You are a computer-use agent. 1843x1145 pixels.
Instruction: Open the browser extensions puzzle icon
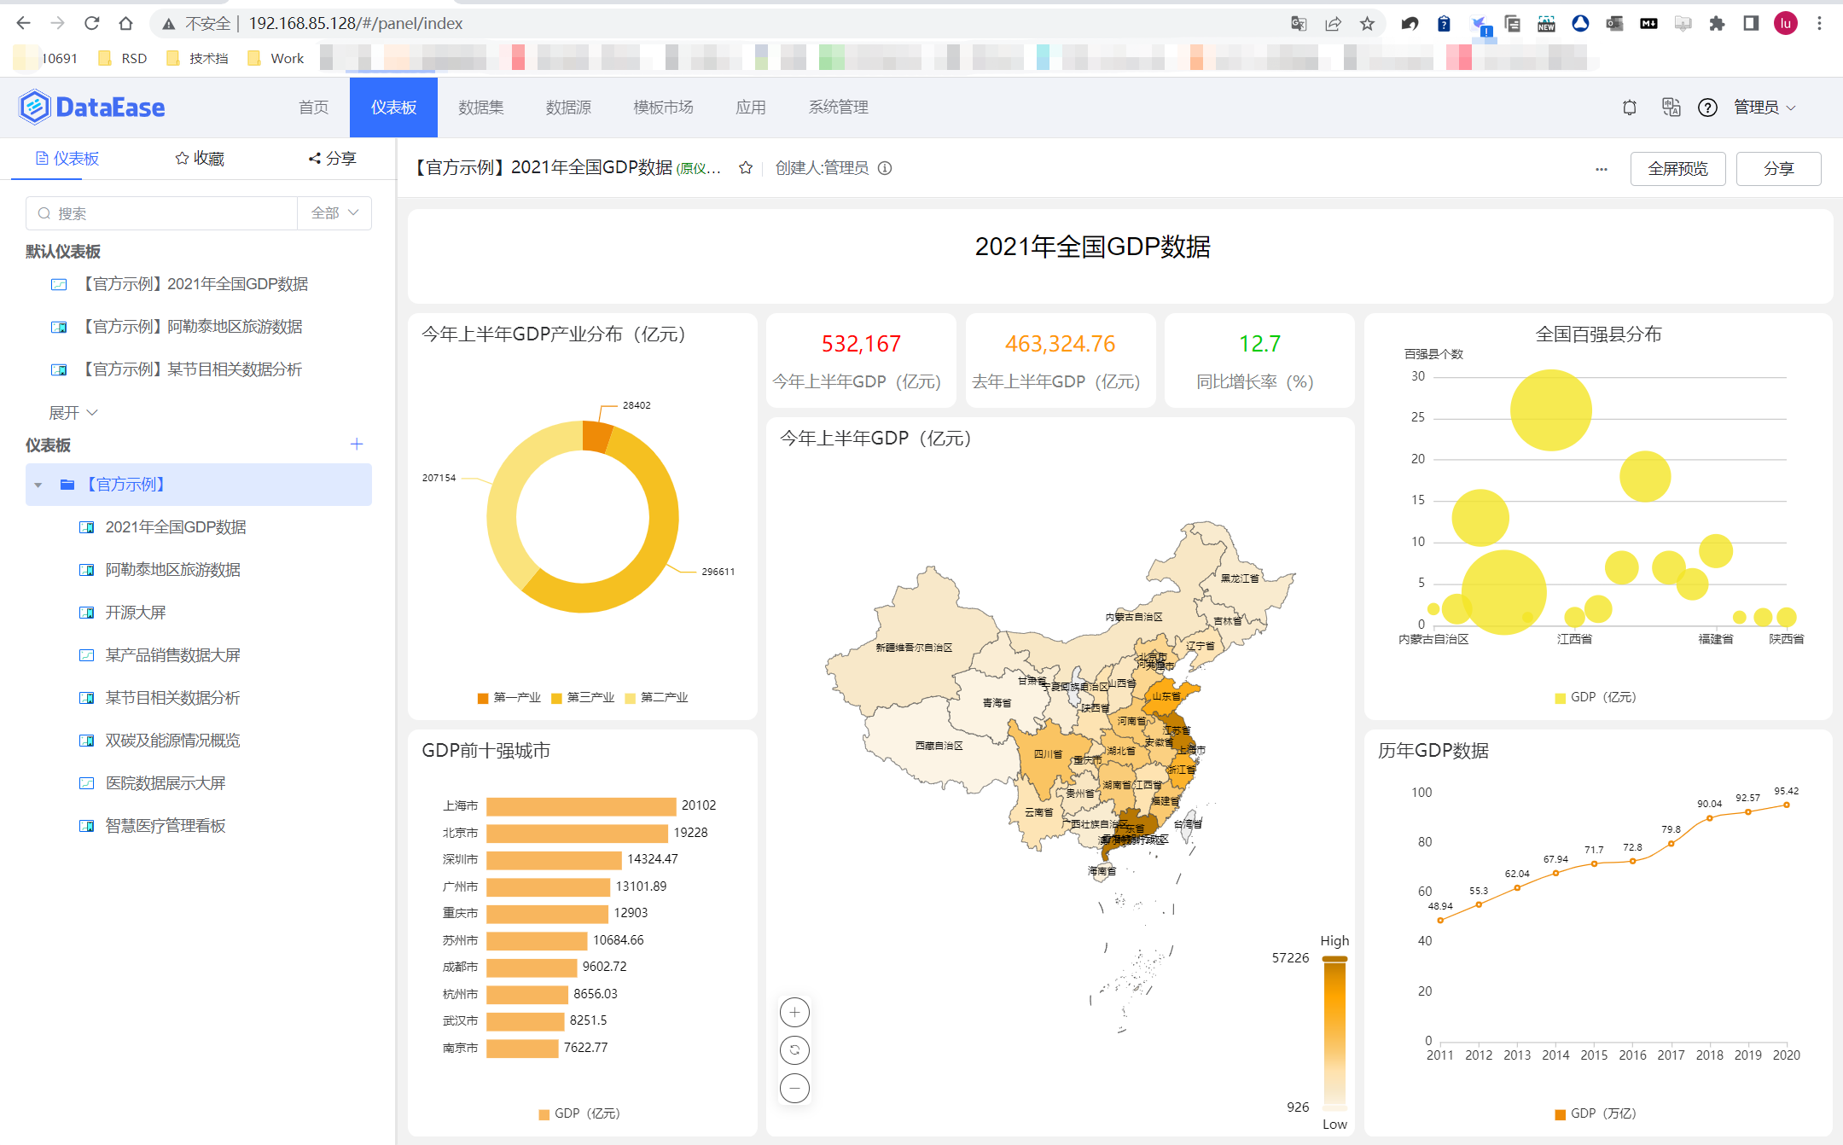[1717, 23]
